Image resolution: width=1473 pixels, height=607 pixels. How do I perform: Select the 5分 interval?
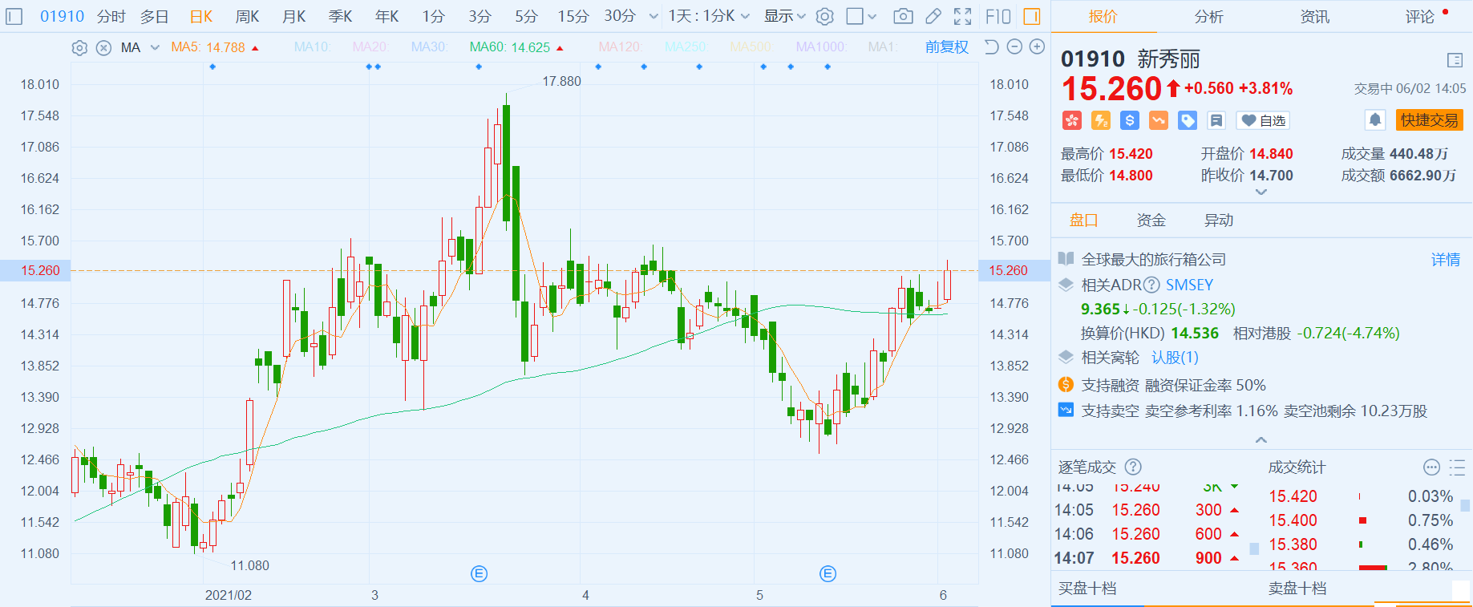pos(526,16)
